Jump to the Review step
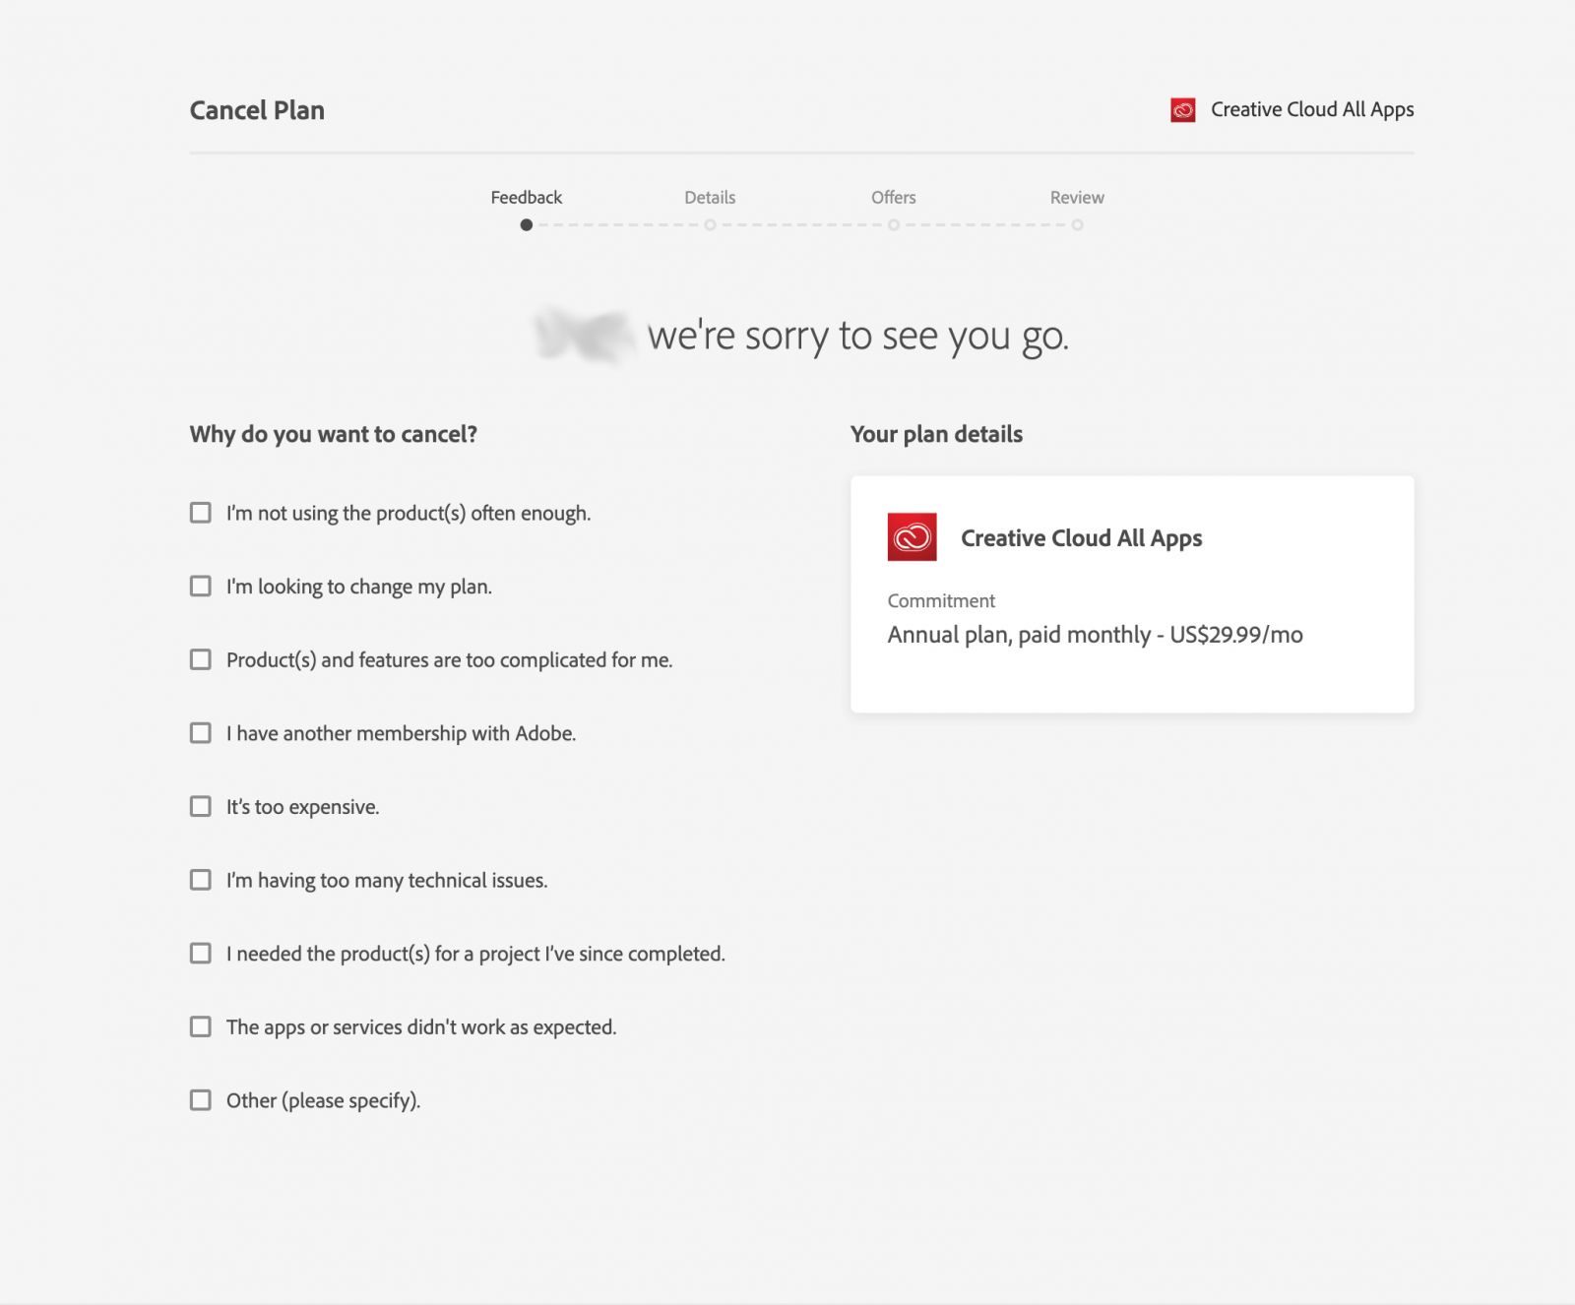The width and height of the screenshot is (1575, 1305). (1077, 197)
